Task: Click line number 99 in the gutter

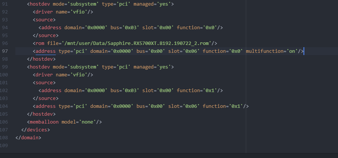Action: coord(5,67)
